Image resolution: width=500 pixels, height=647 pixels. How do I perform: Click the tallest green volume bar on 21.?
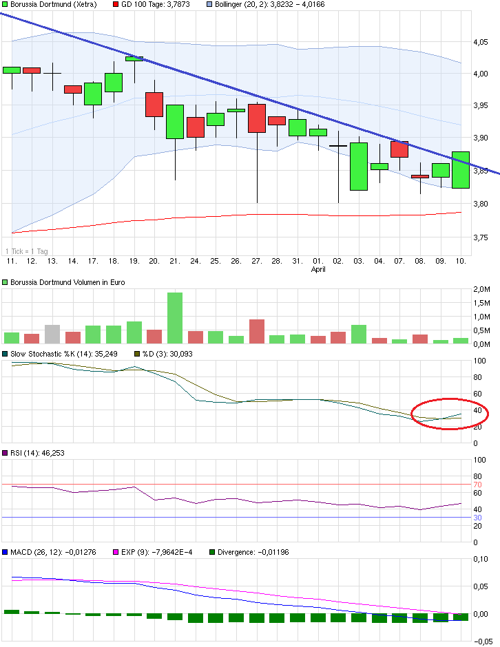pos(175,318)
